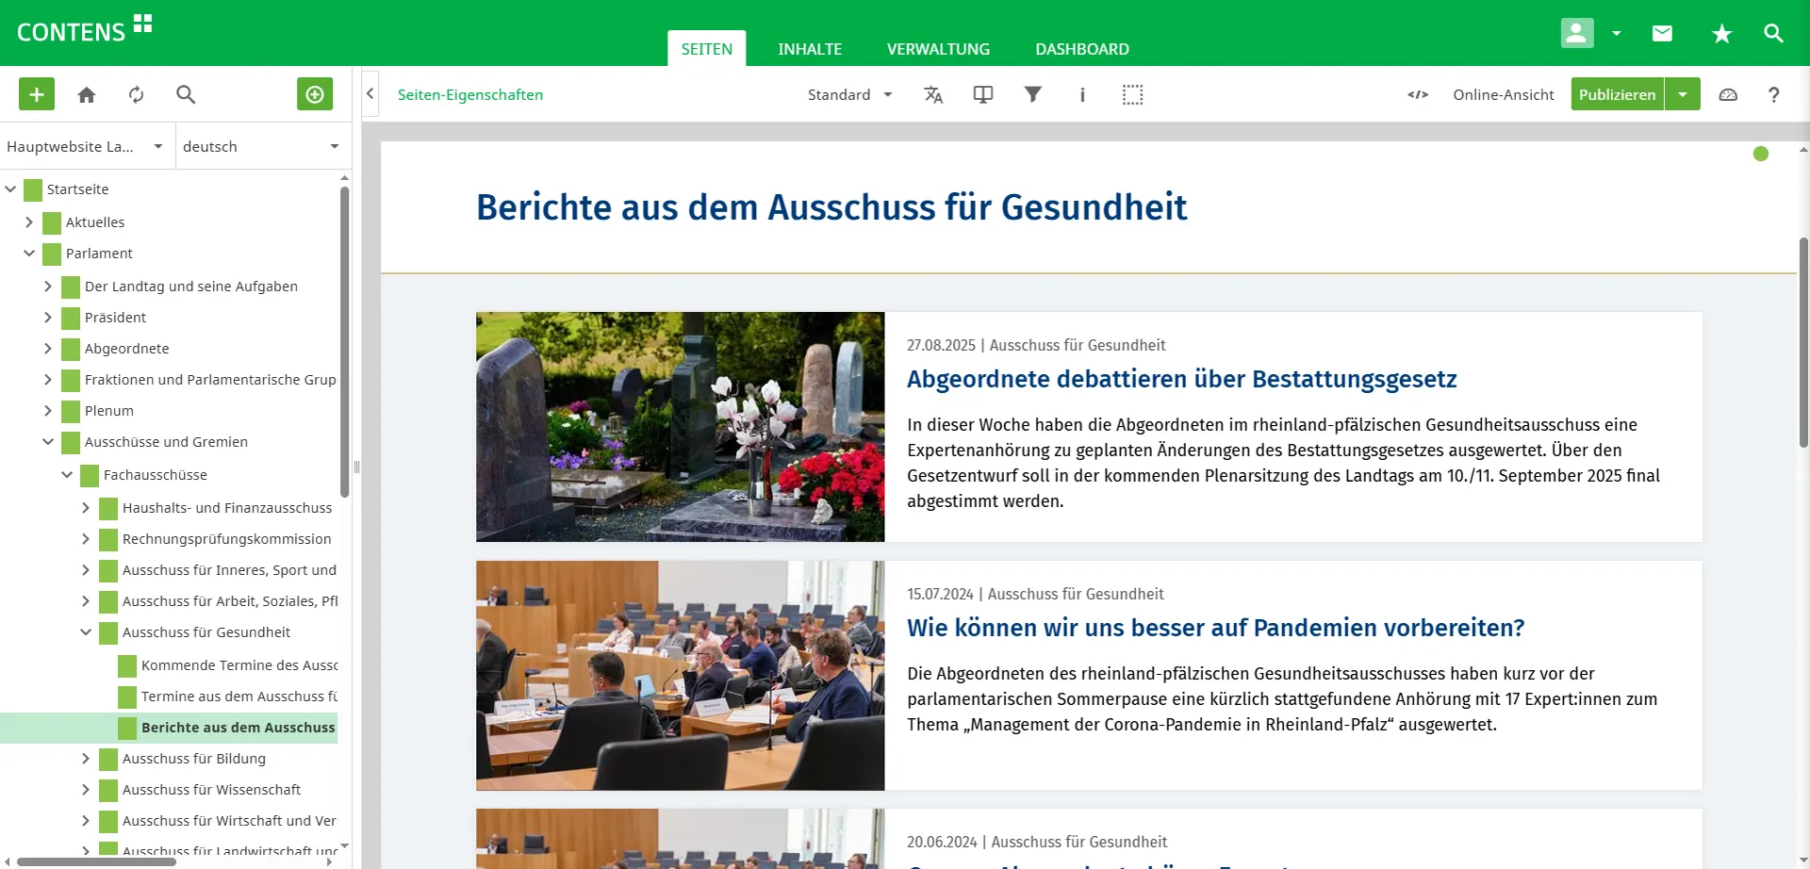Collapse the left sidebar panel
This screenshot has width=1810, height=869.
(370, 94)
